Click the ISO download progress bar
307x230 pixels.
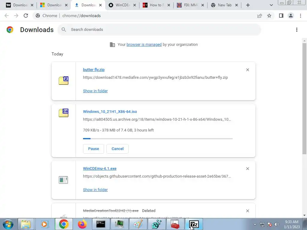[158, 139]
